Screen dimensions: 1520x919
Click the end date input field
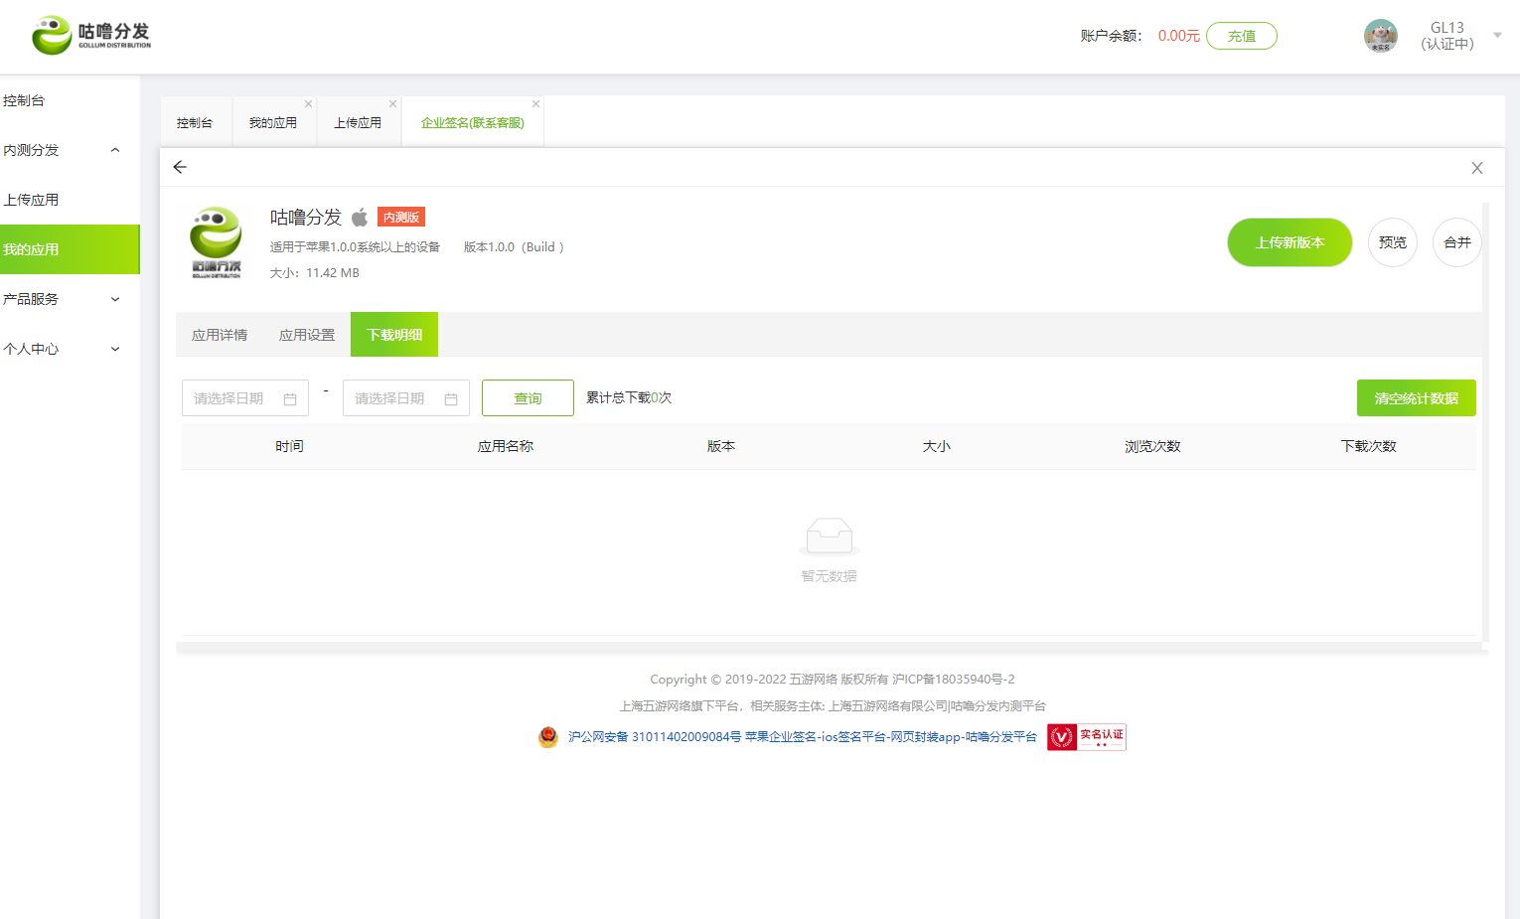point(406,398)
